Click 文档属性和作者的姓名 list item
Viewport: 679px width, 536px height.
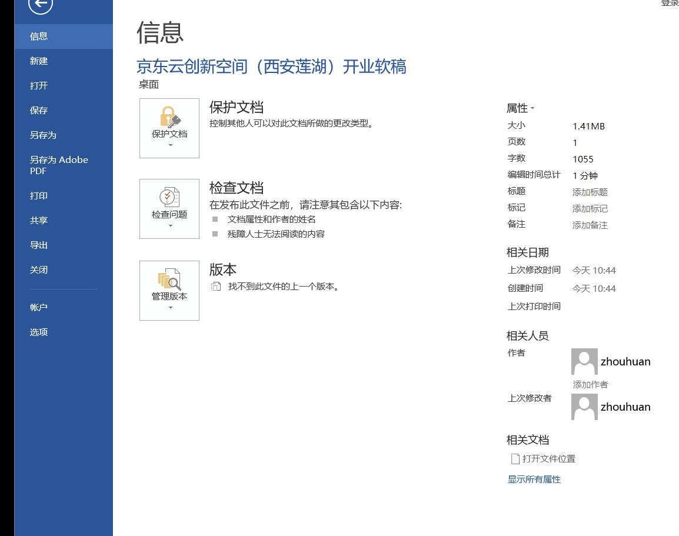(x=271, y=219)
